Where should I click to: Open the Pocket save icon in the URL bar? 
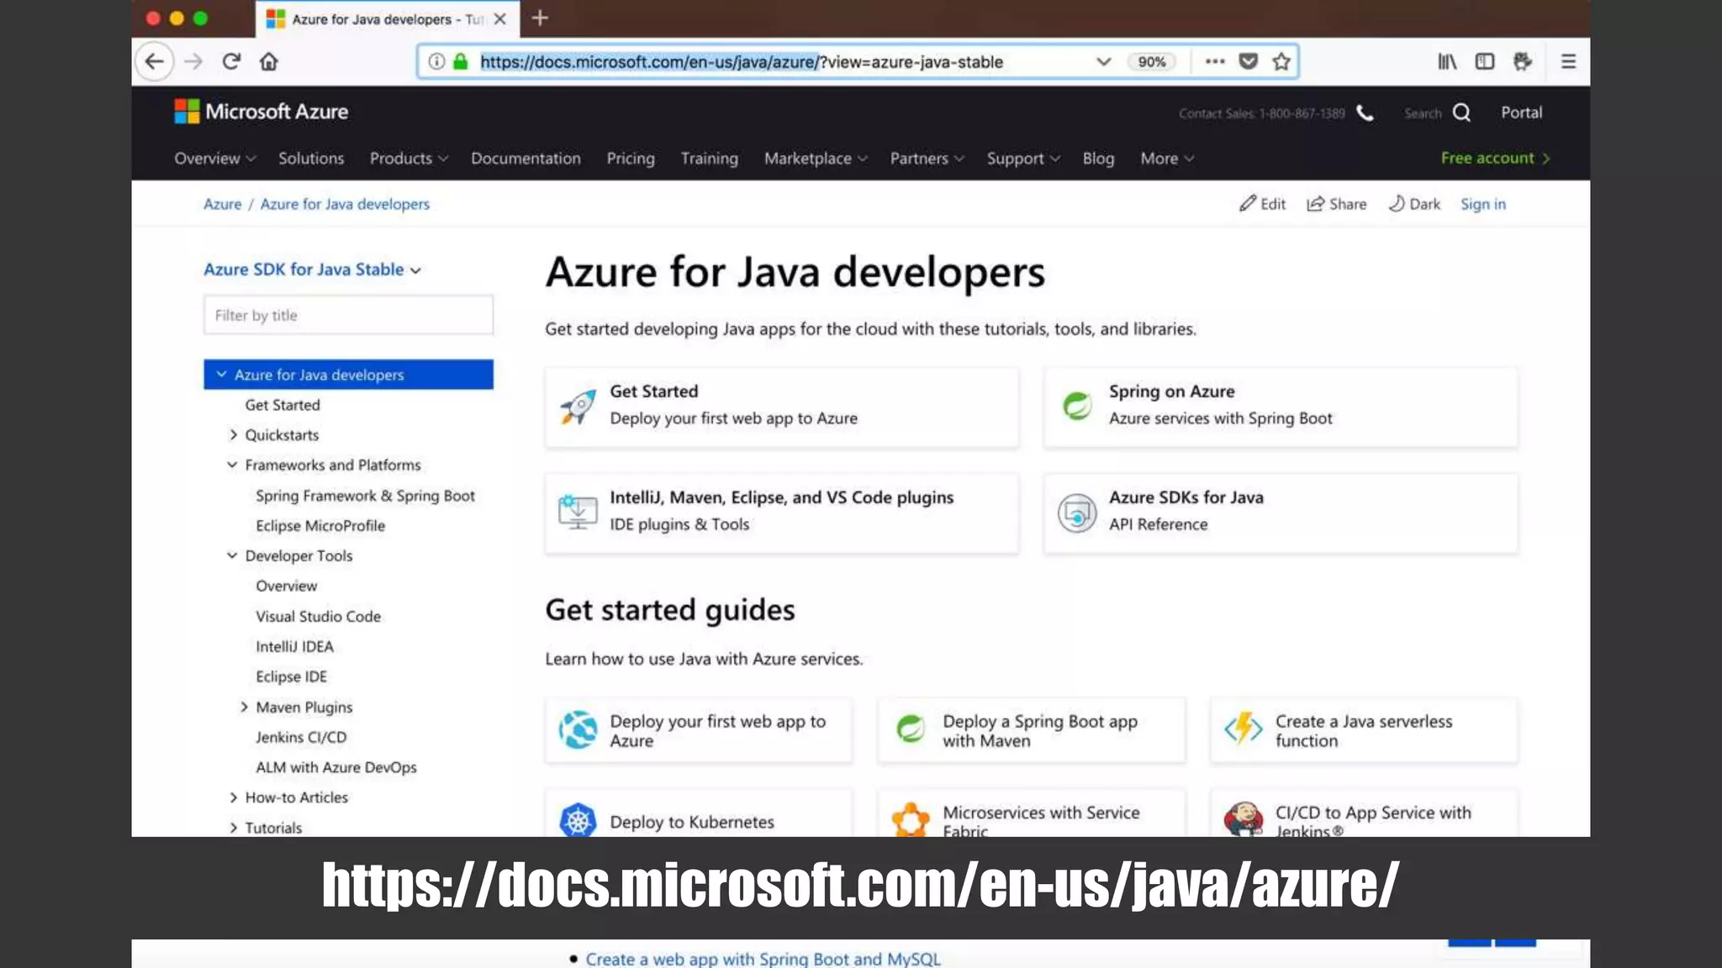(x=1248, y=61)
